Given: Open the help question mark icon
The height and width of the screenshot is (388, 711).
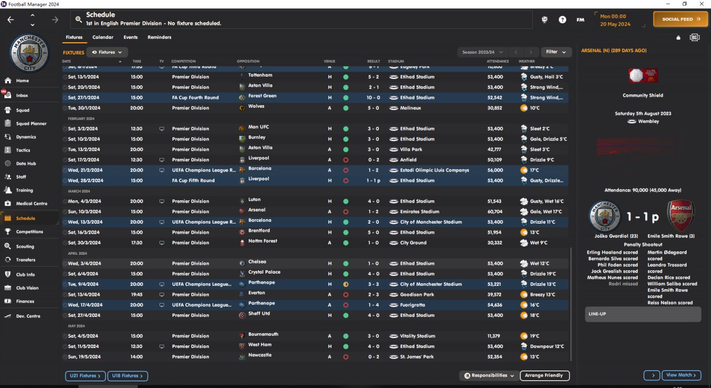Looking at the screenshot, I should point(562,19).
